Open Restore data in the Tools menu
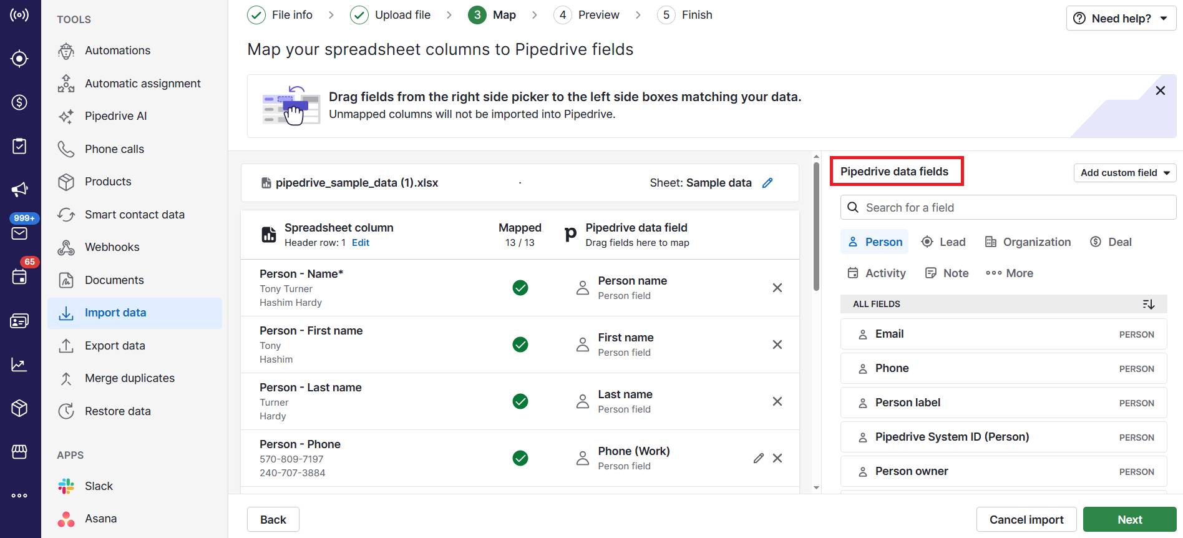The height and width of the screenshot is (538, 1183). (x=135, y=411)
